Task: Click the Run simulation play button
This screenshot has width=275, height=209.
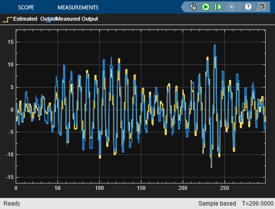Action: (x=206, y=7)
